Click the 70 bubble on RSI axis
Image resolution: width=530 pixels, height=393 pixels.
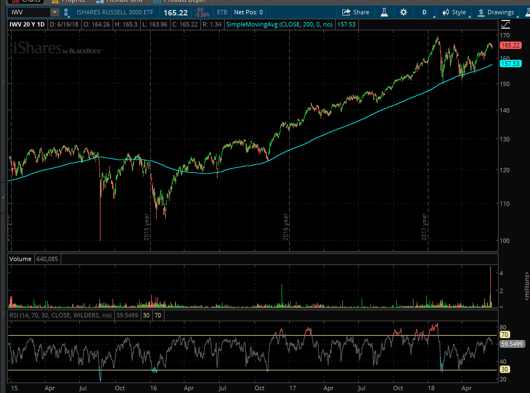click(x=504, y=335)
